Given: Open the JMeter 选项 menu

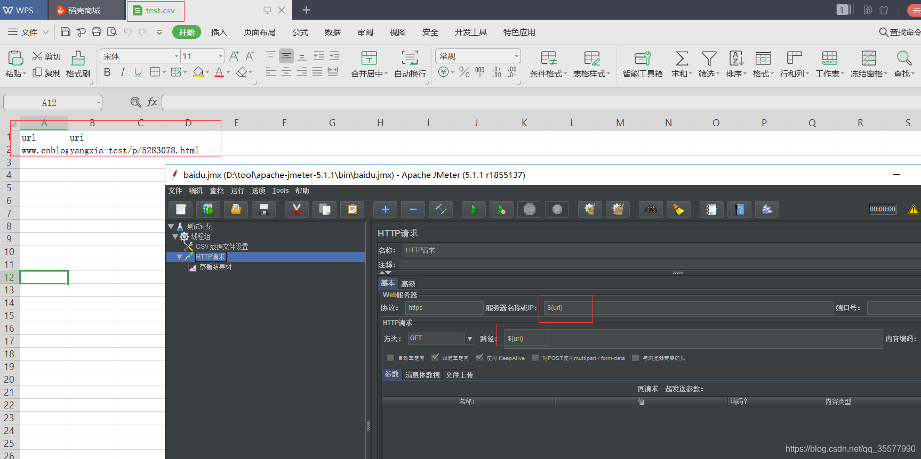Looking at the screenshot, I should (x=258, y=191).
